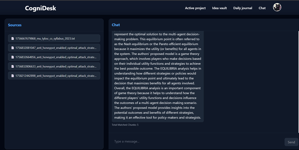This screenshot has height=150, width=299.
Task: Switch to Daily journal
Action: 243,8
